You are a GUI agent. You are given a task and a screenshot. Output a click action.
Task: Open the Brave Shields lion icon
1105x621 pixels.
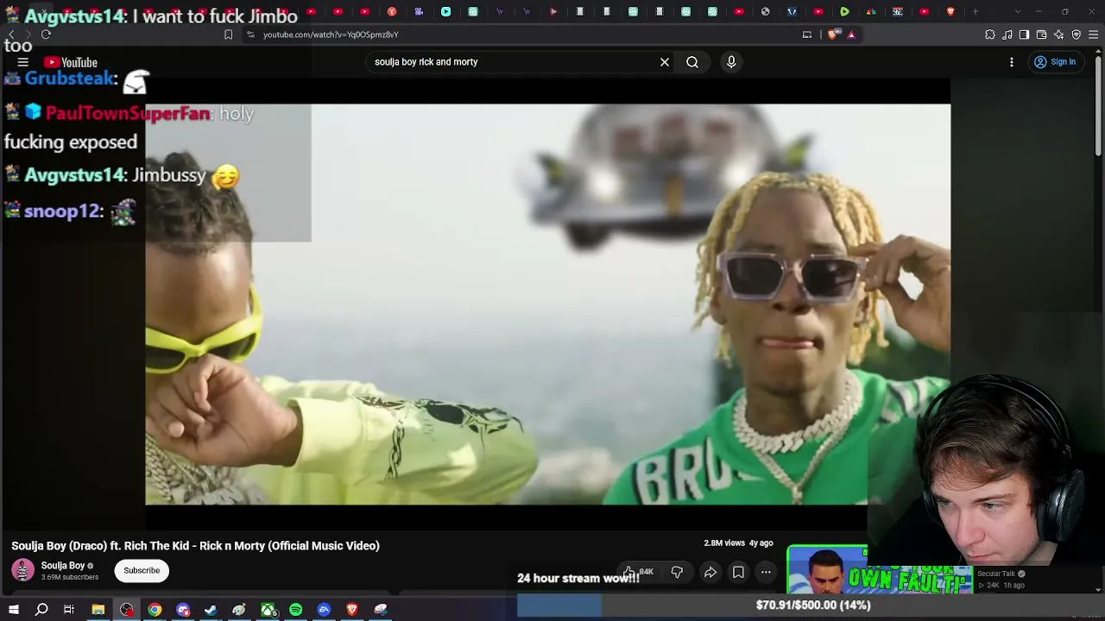tap(833, 34)
